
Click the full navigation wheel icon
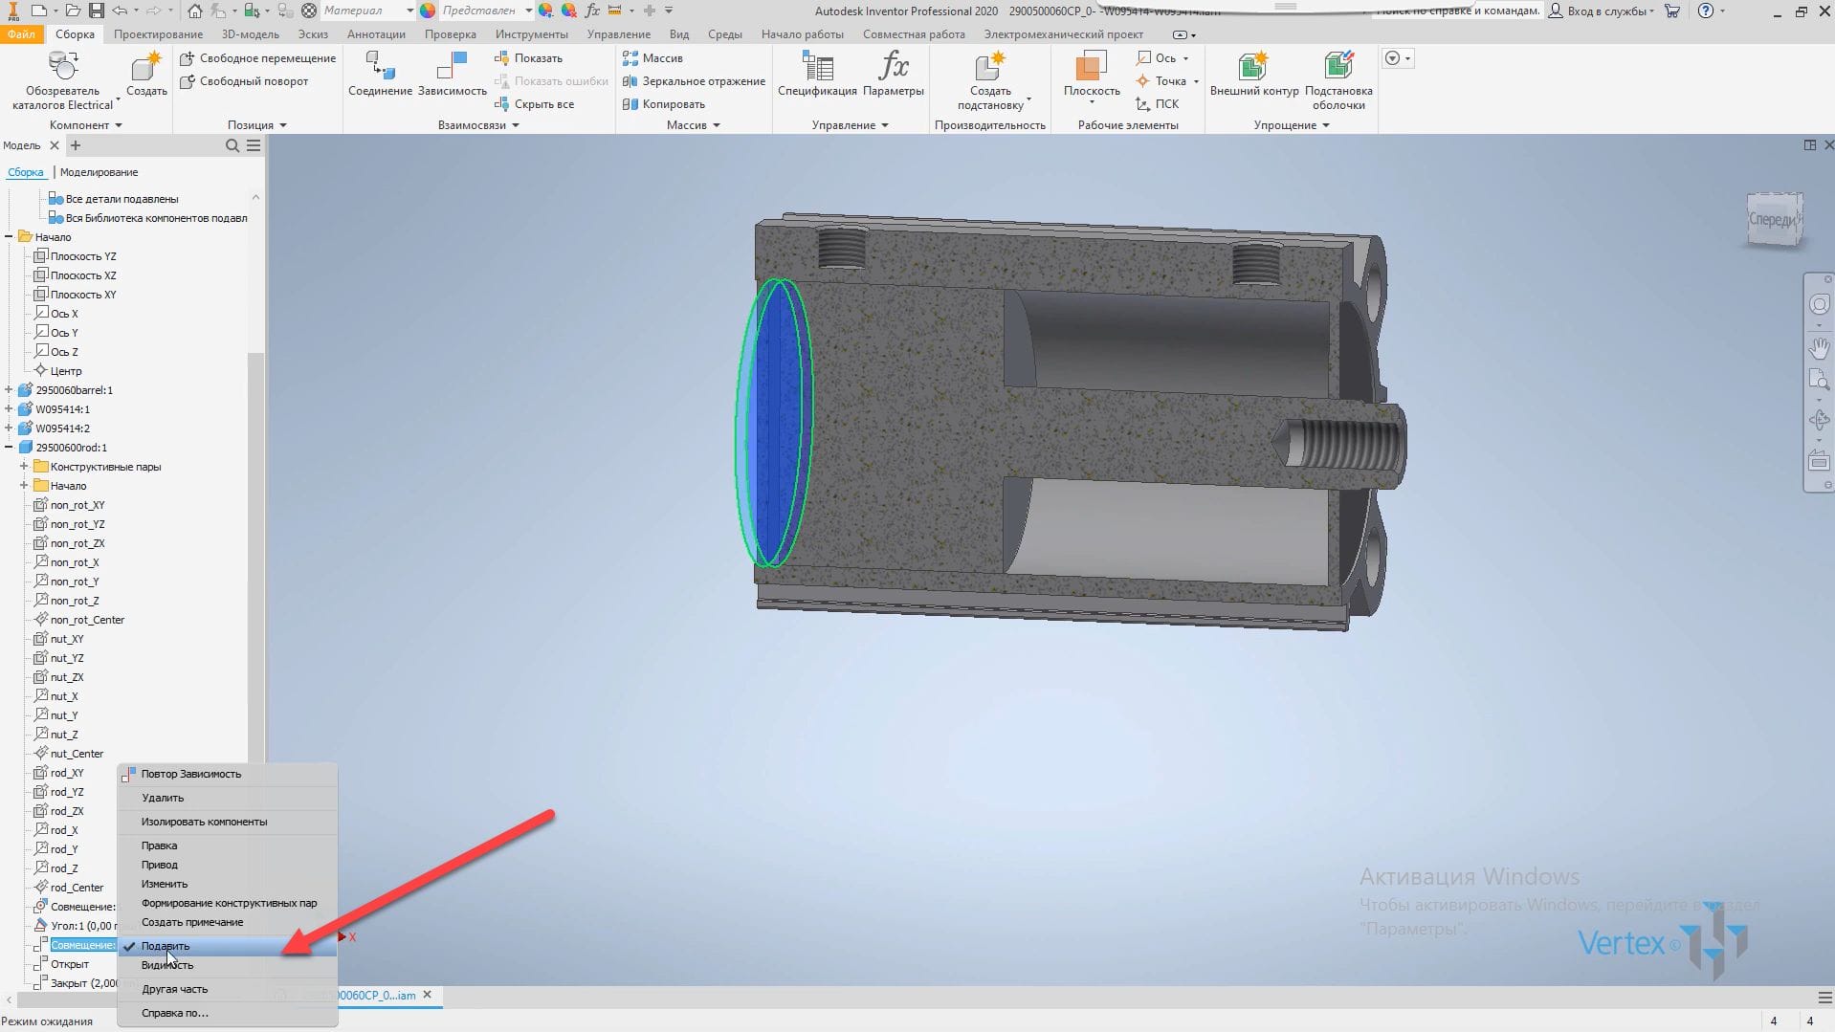coord(1819,304)
